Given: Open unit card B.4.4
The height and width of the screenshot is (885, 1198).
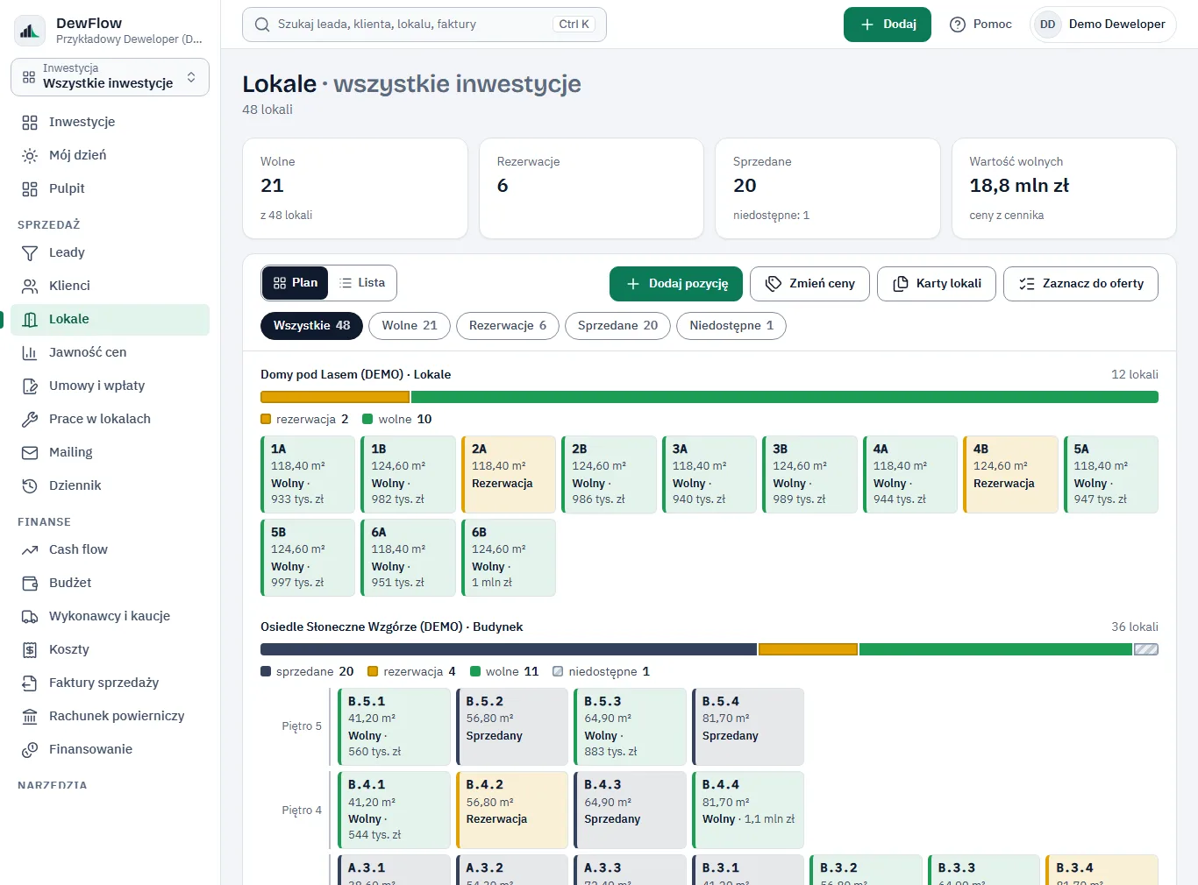Looking at the screenshot, I should coord(748,811).
